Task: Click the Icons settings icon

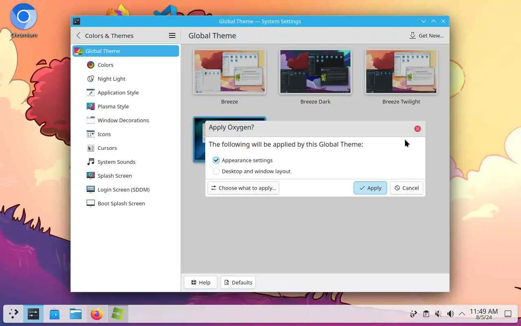Action: [90, 134]
